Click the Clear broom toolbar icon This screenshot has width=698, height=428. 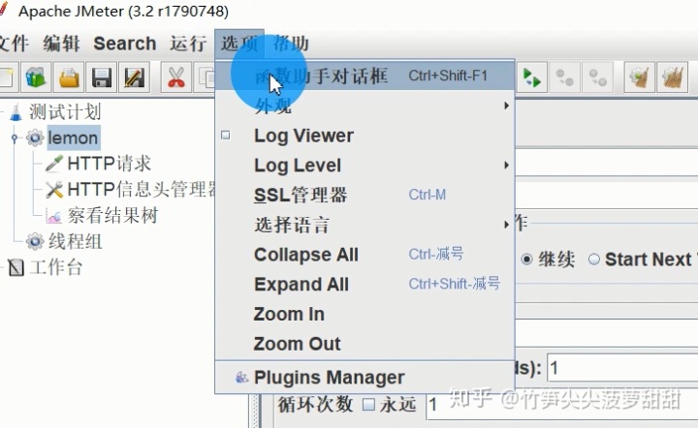pyautogui.click(x=639, y=77)
